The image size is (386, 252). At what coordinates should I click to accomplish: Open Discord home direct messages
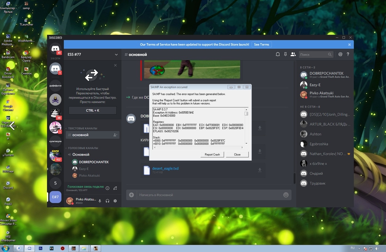pos(56,49)
